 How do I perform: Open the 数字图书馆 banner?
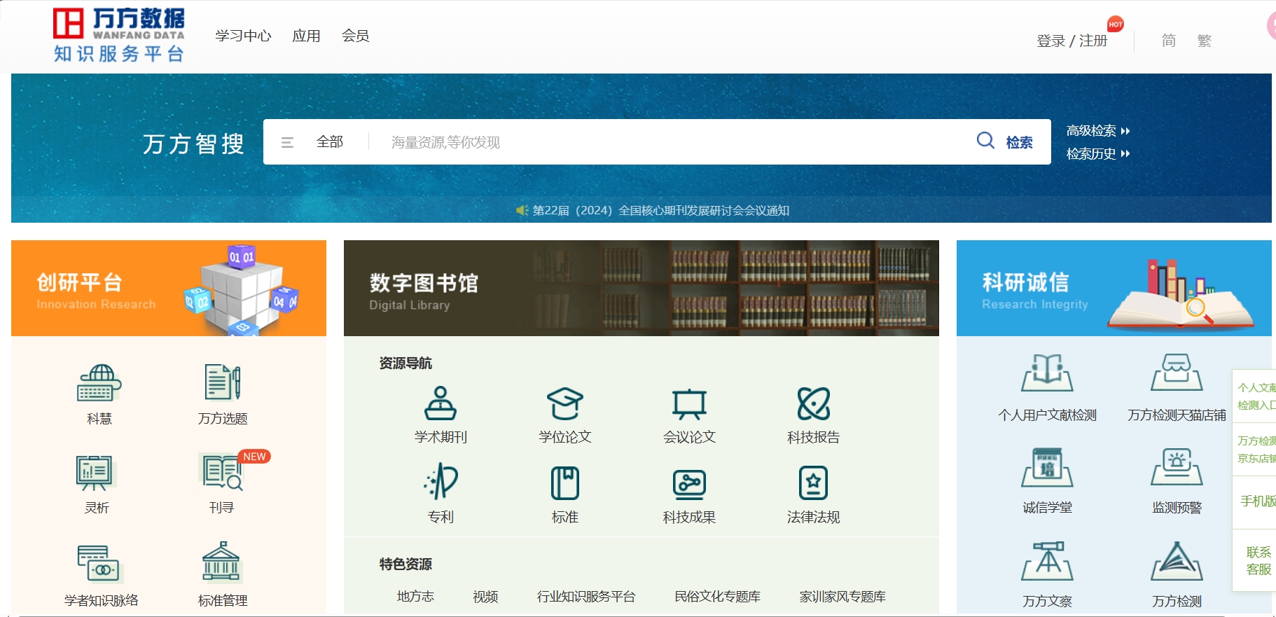641,288
